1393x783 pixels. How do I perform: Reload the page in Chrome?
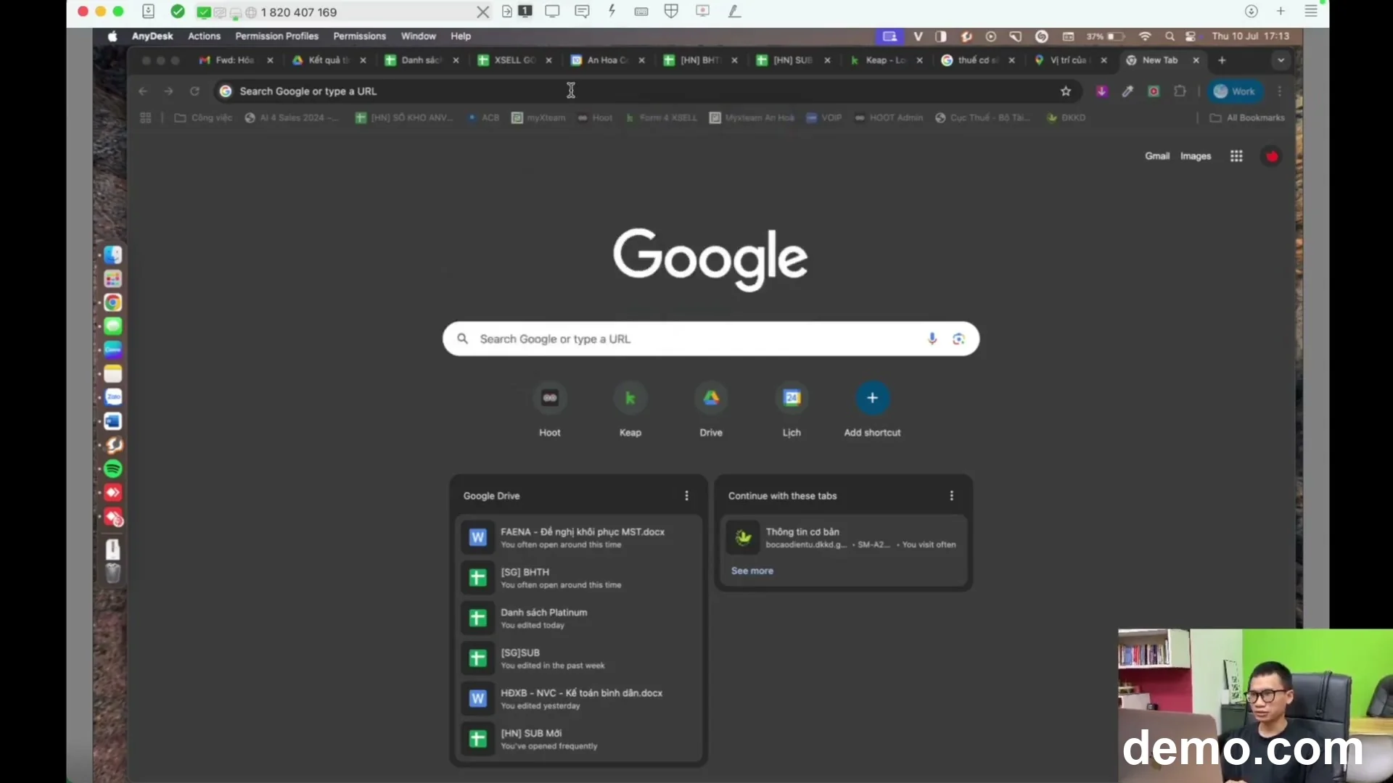[194, 91]
